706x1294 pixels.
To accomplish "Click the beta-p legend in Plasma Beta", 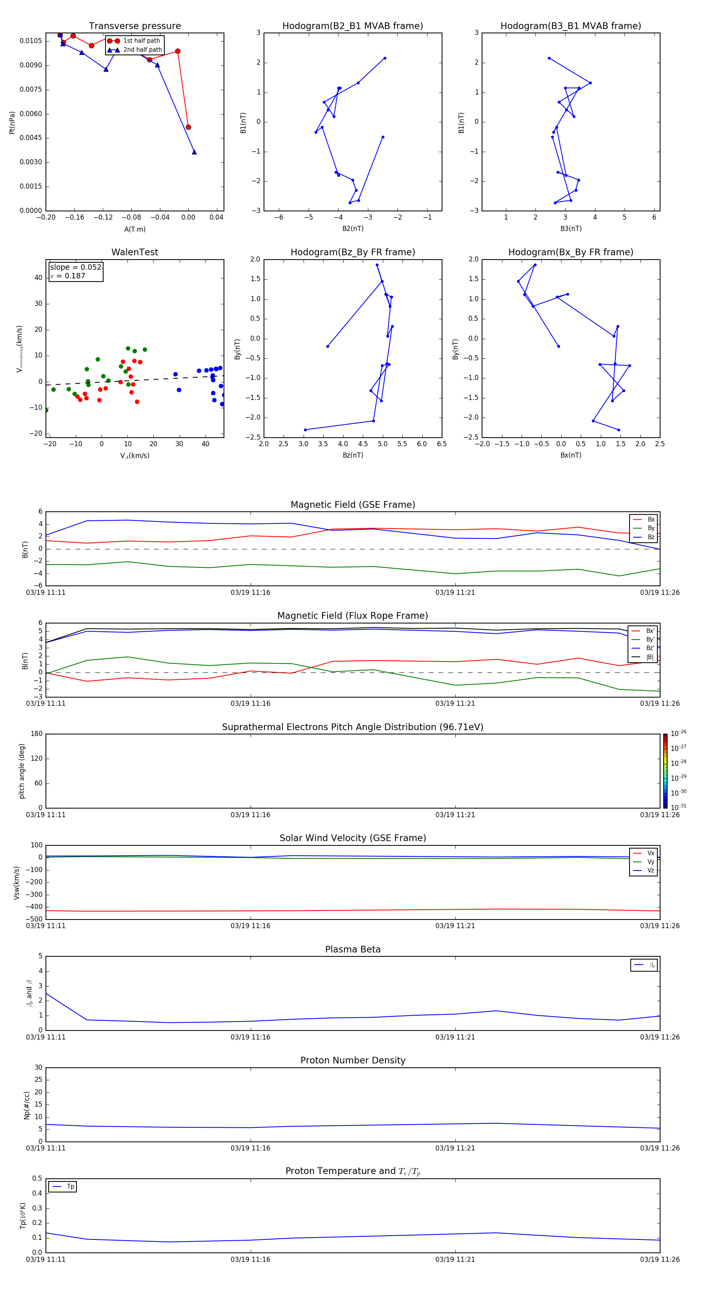I will (x=644, y=965).
